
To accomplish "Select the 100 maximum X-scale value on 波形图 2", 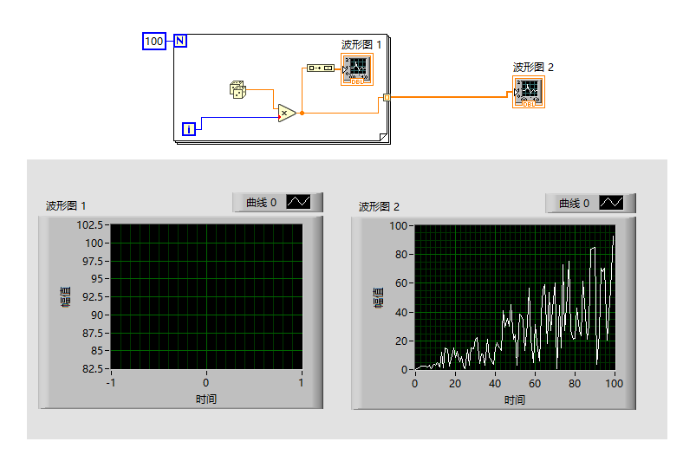I will click(615, 384).
